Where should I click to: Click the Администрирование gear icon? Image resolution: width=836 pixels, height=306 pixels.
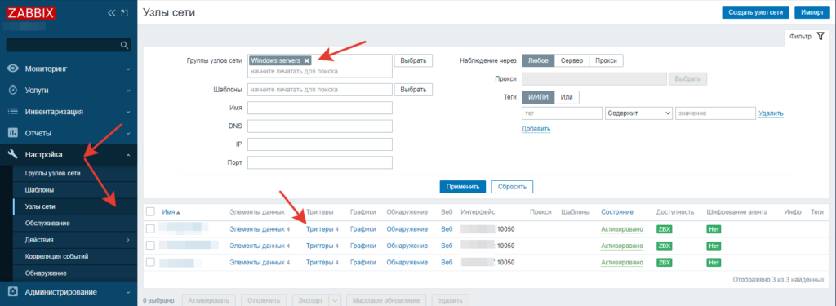(x=13, y=292)
